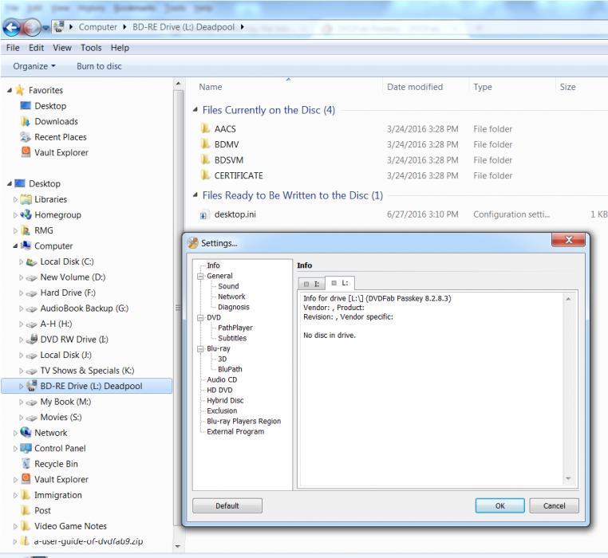Viewport: 608px width, 558px height.
Task: Expand the Local Disk (C:) tree node
Action: [22, 261]
